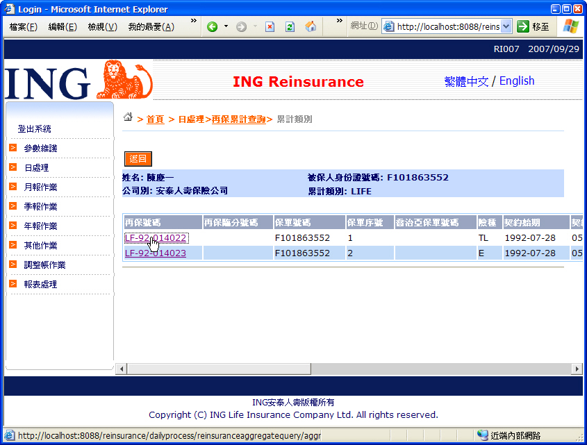The width and height of the screenshot is (587, 445).
Task: Click the 險種 cell showing TL
Action: [490, 238]
